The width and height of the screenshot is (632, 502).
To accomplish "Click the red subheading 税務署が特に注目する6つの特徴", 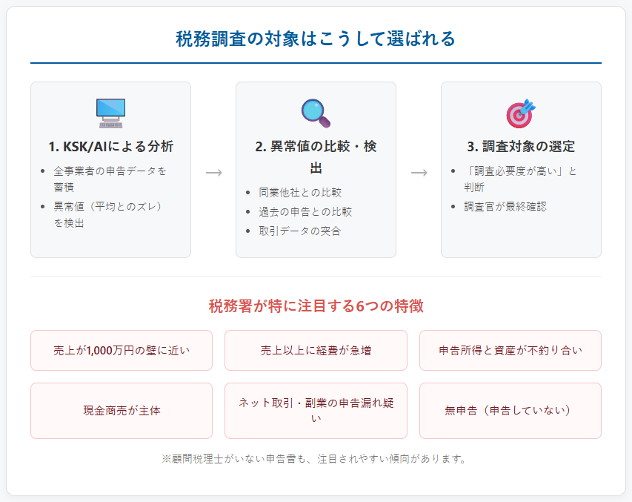I will (x=316, y=306).
